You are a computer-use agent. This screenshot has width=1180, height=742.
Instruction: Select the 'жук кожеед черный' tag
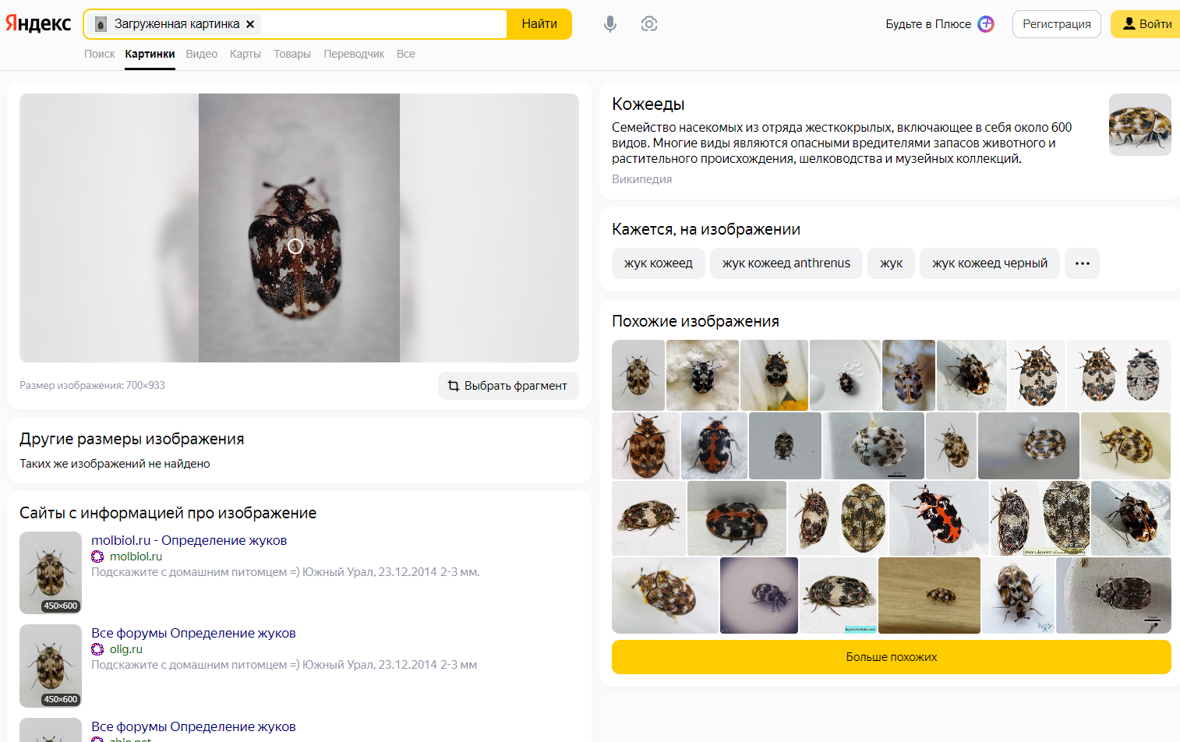tap(990, 263)
